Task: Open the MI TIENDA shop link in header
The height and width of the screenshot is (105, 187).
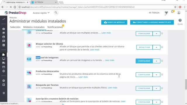Action: click(154, 13)
